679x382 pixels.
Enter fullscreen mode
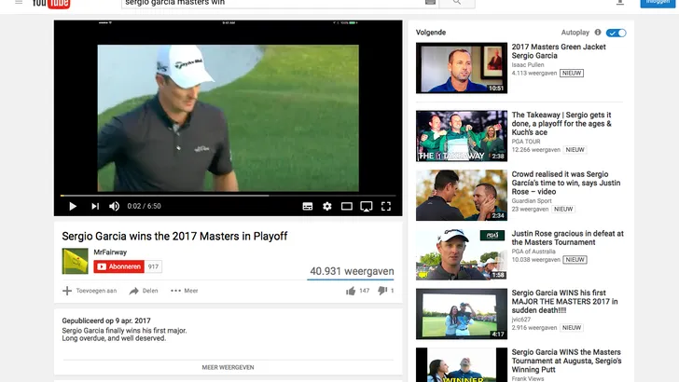coord(386,206)
